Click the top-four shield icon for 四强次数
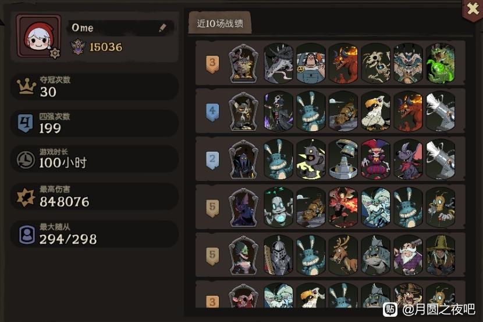This screenshot has width=483, height=322. pyautogui.click(x=25, y=123)
